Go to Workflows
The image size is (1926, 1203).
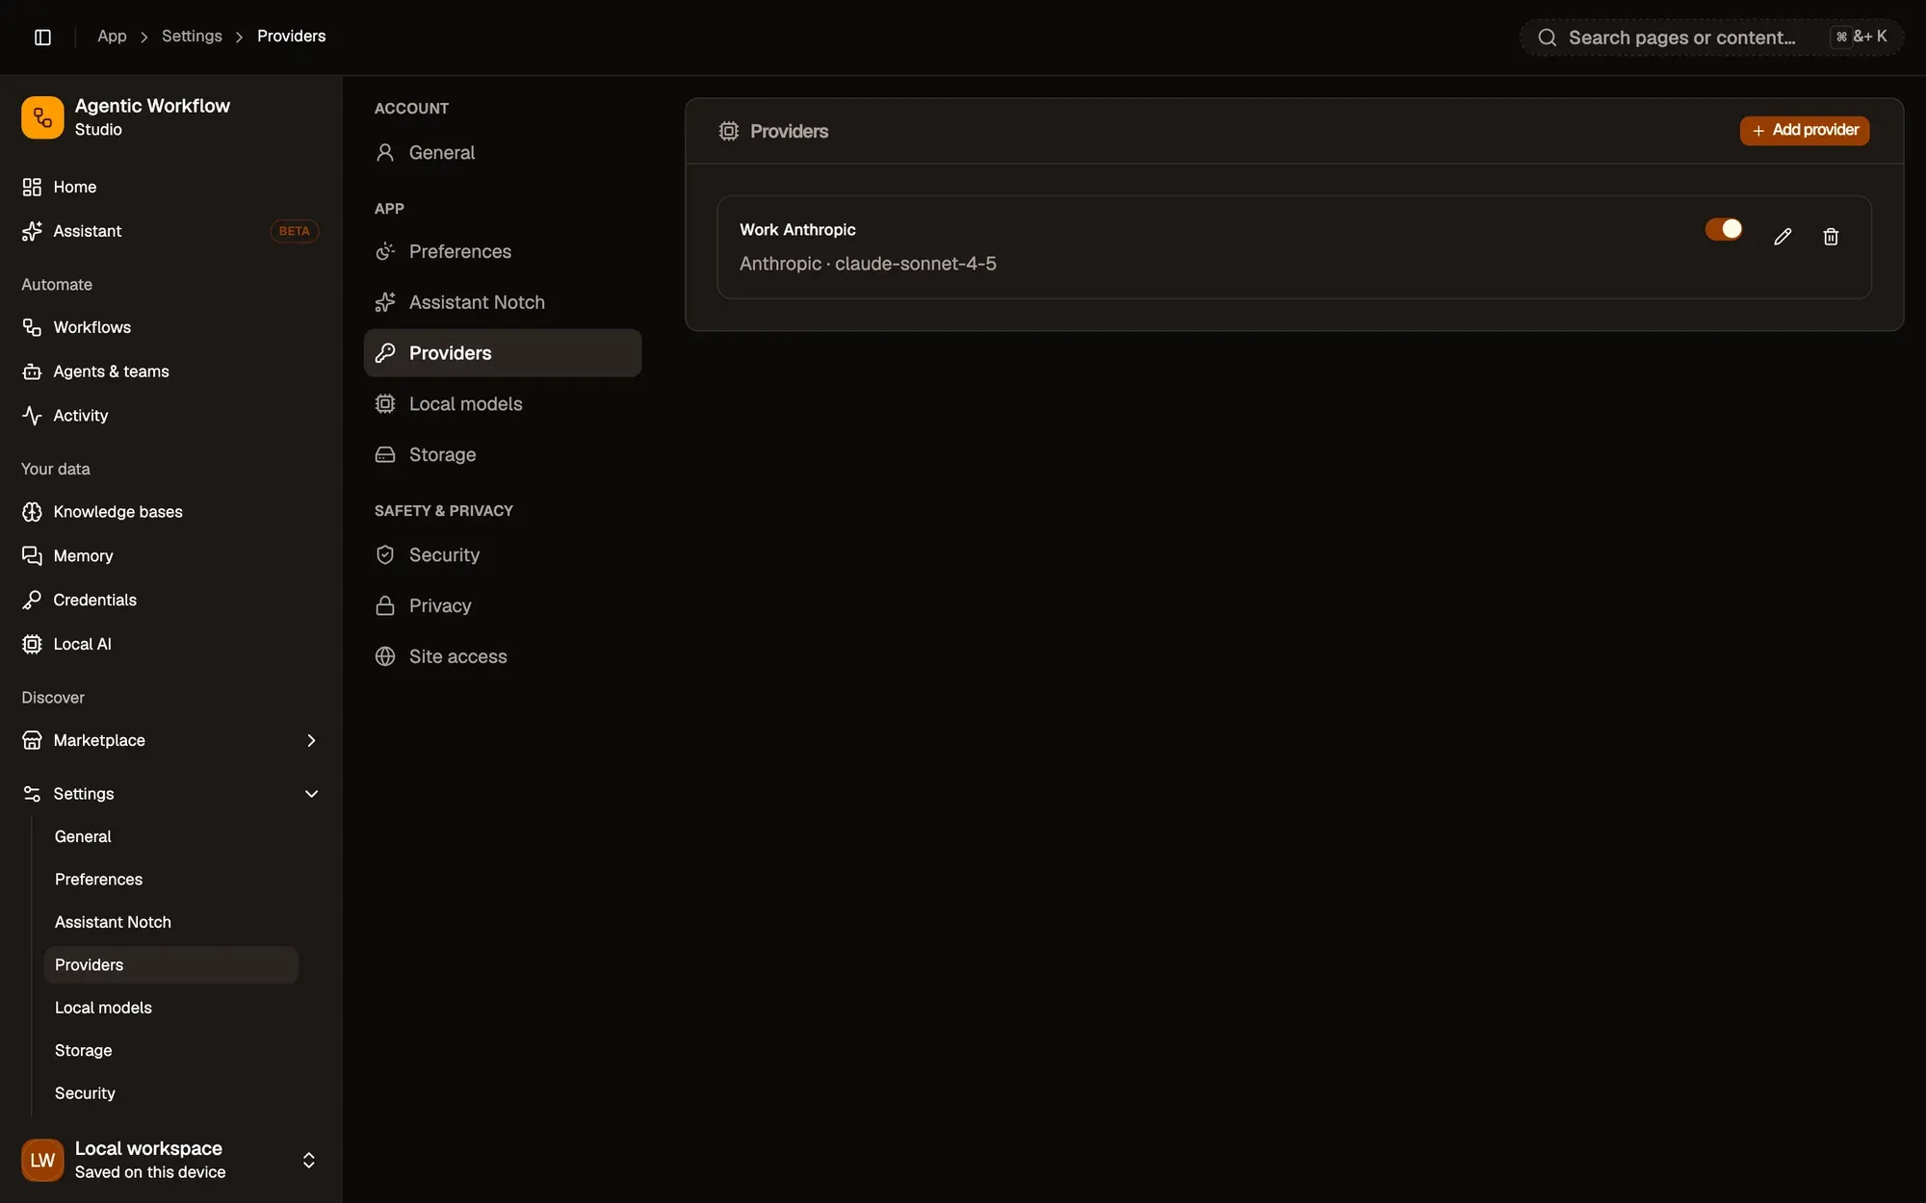coord(170,327)
